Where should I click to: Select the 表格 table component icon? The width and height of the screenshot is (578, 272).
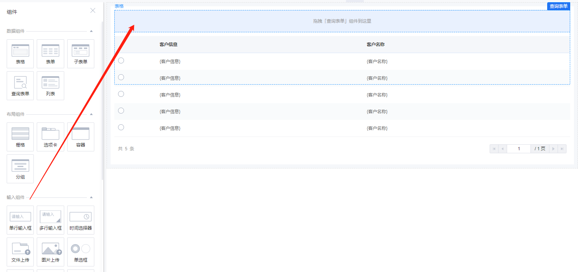pos(20,54)
